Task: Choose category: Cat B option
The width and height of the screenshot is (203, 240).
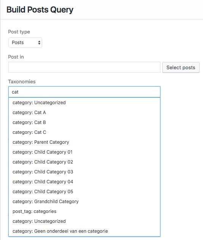Action: coord(84,122)
